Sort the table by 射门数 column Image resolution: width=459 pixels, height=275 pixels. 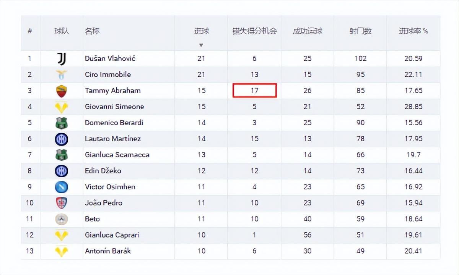pyautogui.click(x=360, y=31)
